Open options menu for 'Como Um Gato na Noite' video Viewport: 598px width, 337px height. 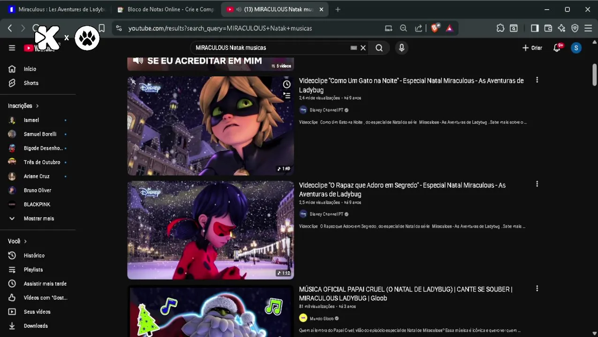pos(537,80)
